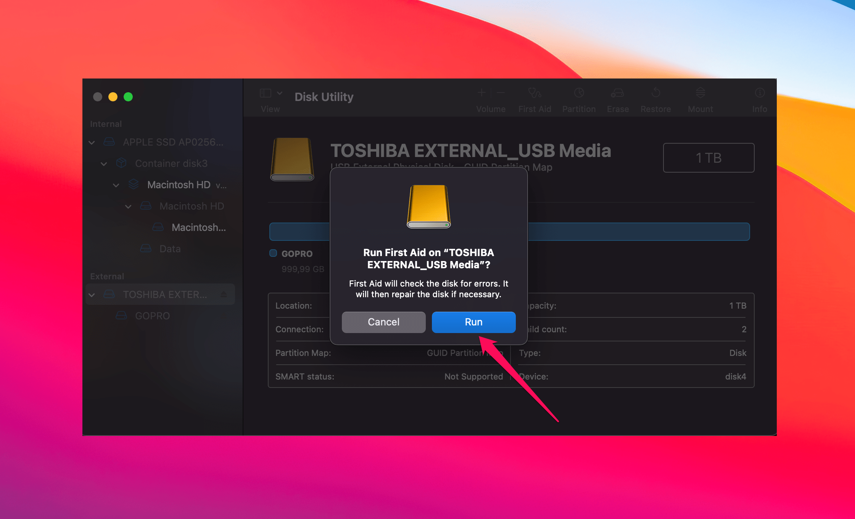Zoom the window with green button

pos(128,97)
